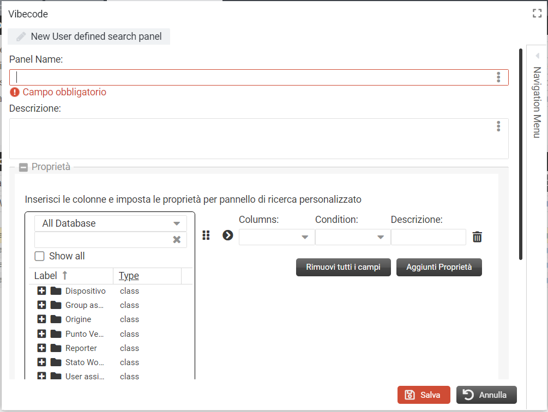Viewport: 548px width, 412px height.
Task: Clear the tree search filter with X
Action: [x=177, y=240]
